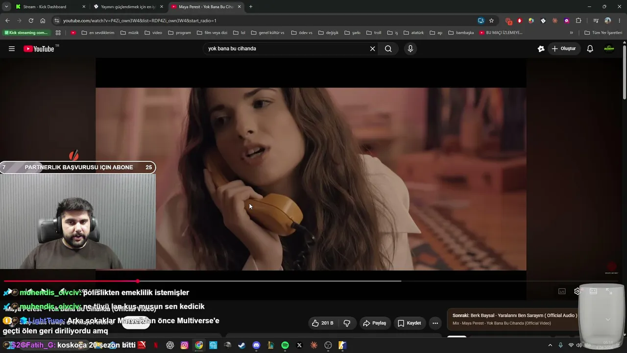Open the YouTube account avatar menu
Viewport: 627px width, 353px height.
click(609, 49)
